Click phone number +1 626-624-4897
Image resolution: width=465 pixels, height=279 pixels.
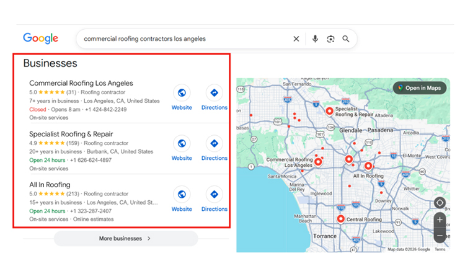(91, 161)
